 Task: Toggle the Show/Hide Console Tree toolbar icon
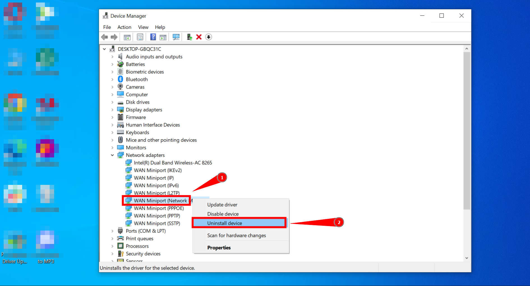[127, 37]
